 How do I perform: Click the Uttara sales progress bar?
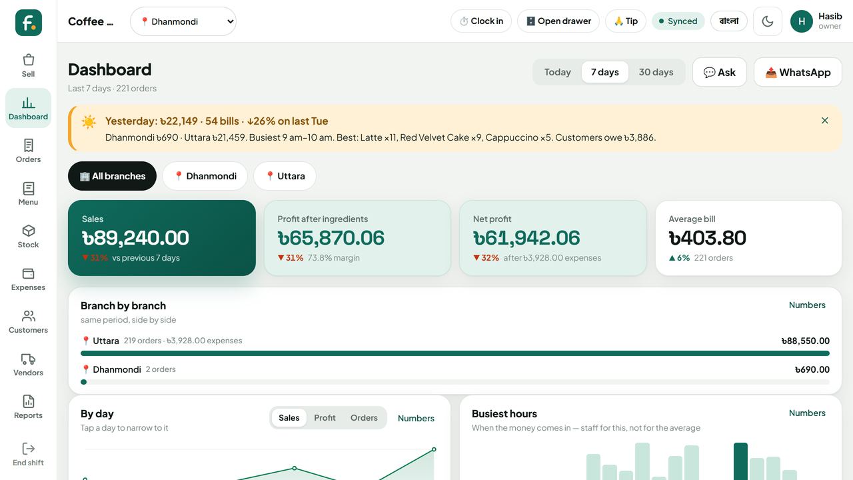[455, 353]
